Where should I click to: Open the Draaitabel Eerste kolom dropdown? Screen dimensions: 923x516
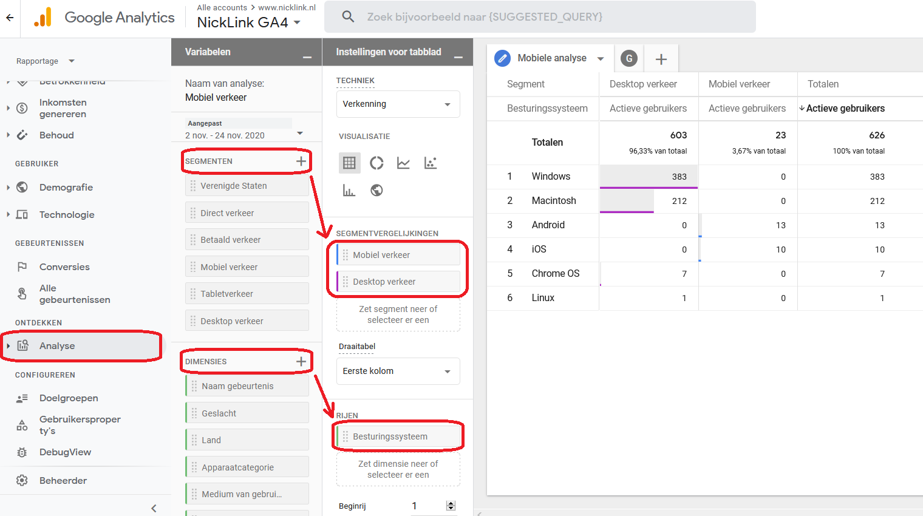(398, 371)
